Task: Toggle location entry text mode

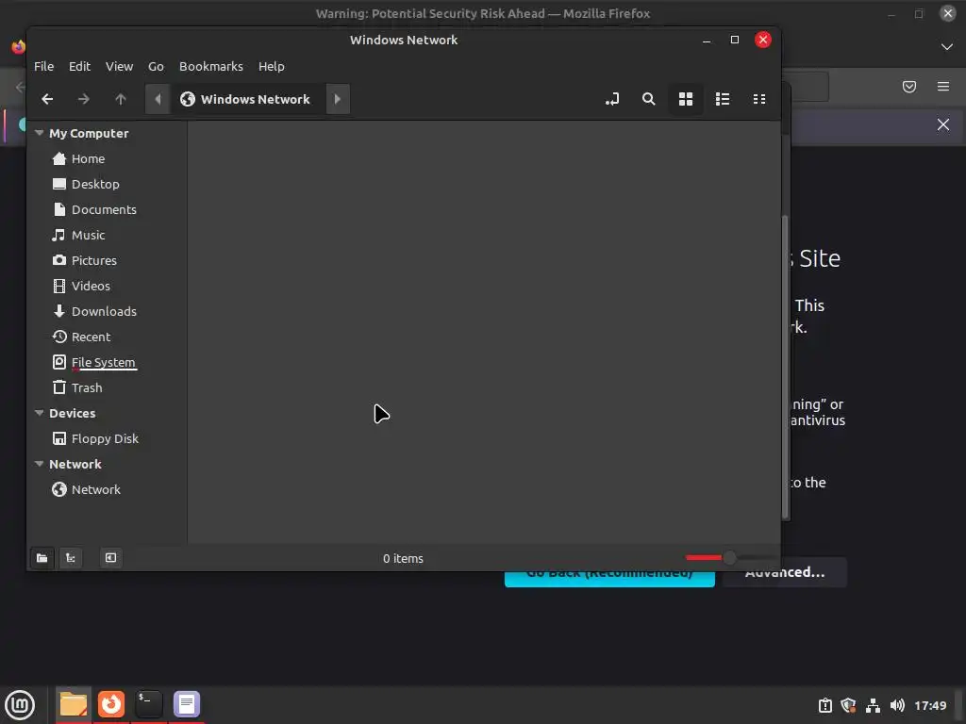Action: 611,99
